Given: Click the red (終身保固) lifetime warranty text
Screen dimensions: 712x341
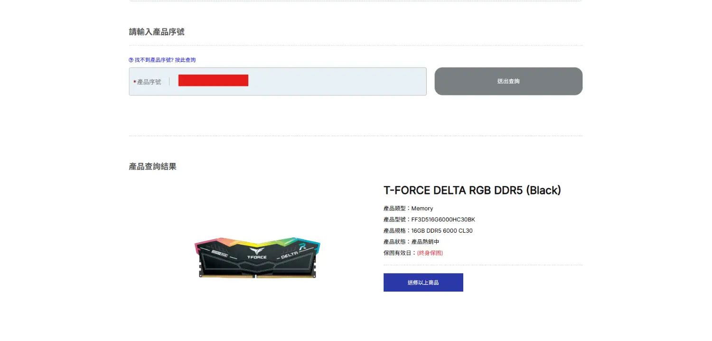Looking at the screenshot, I should coord(430,253).
